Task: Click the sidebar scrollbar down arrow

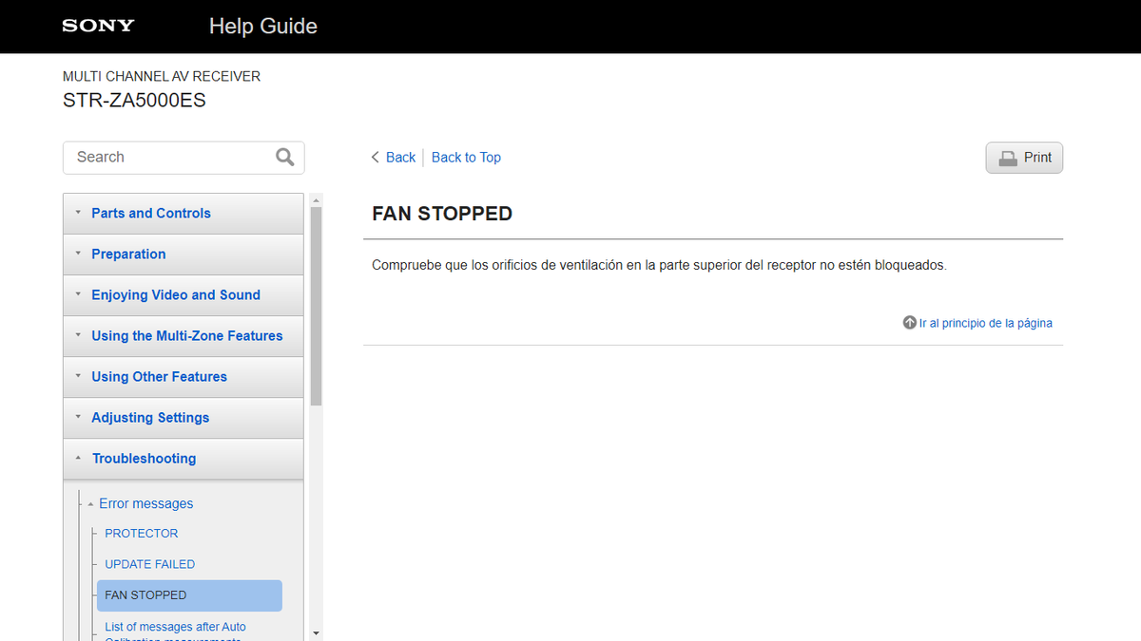Action: [x=316, y=633]
